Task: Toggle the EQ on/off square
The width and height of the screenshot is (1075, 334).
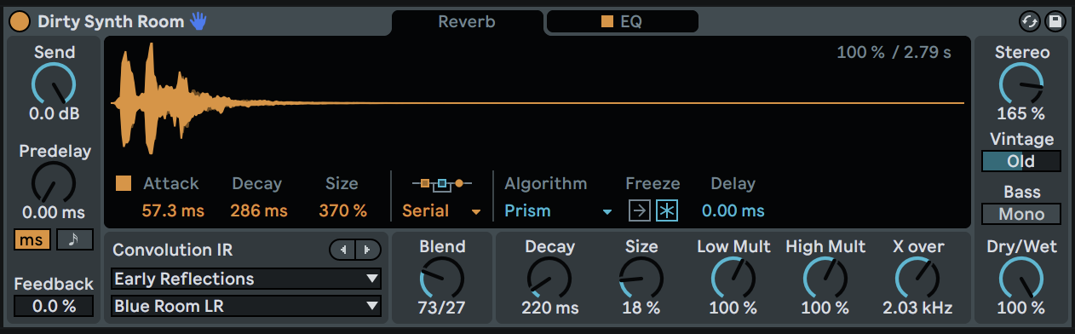Action: point(607,22)
